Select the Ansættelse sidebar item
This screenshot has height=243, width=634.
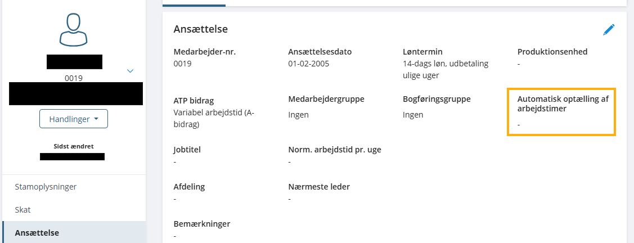(x=37, y=233)
